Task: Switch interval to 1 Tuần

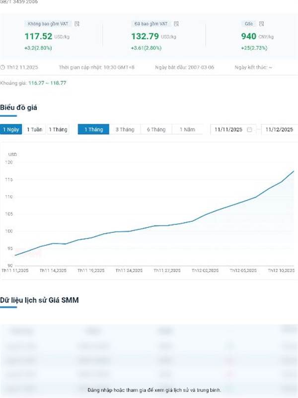Action: (x=34, y=129)
